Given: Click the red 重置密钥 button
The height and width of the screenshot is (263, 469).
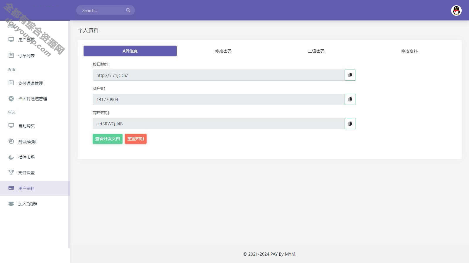Looking at the screenshot, I should point(136,139).
